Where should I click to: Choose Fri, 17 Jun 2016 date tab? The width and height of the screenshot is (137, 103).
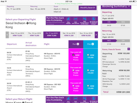52,35
